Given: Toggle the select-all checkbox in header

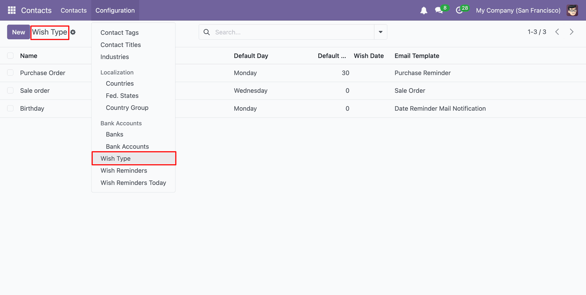Looking at the screenshot, I should (10, 56).
